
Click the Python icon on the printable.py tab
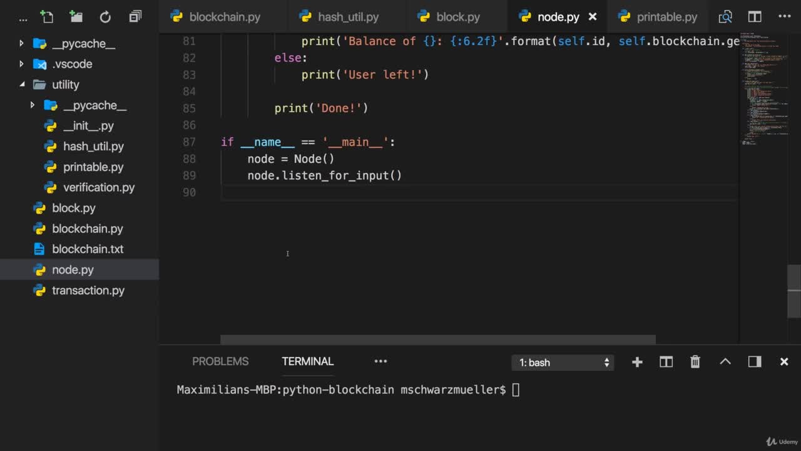tap(624, 17)
